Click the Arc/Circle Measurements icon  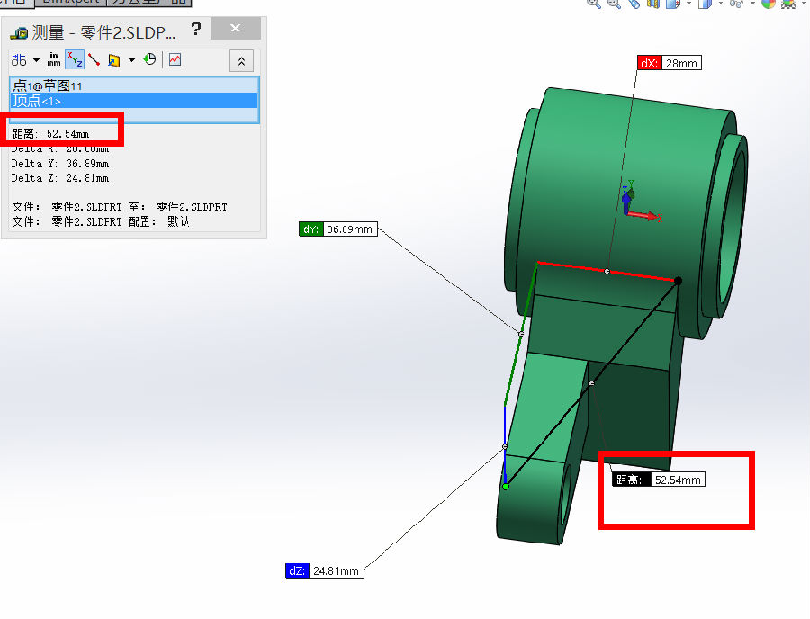pos(19,60)
